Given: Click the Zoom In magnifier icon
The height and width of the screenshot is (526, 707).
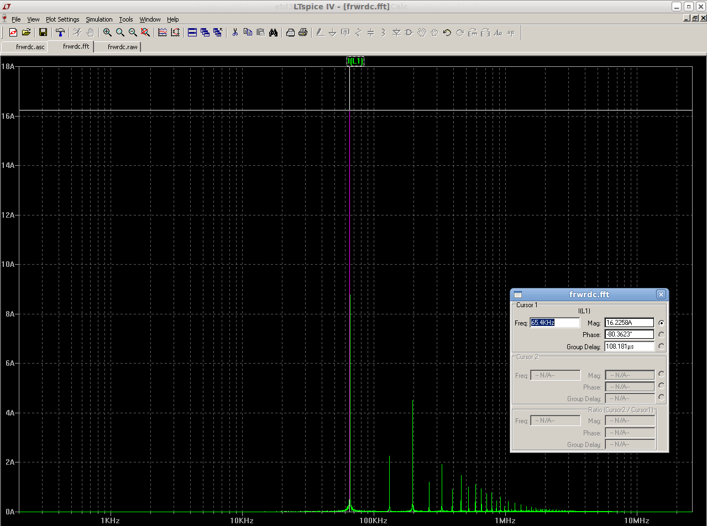Looking at the screenshot, I should click(107, 33).
